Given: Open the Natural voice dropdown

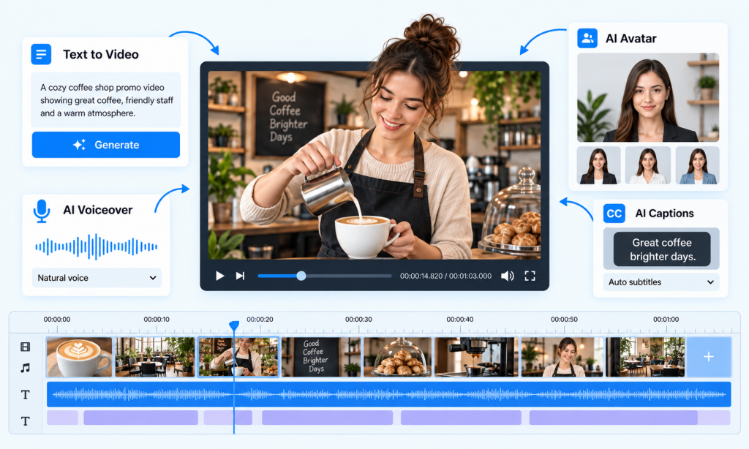Looking at the screenshot, I should tap(97, 278).
